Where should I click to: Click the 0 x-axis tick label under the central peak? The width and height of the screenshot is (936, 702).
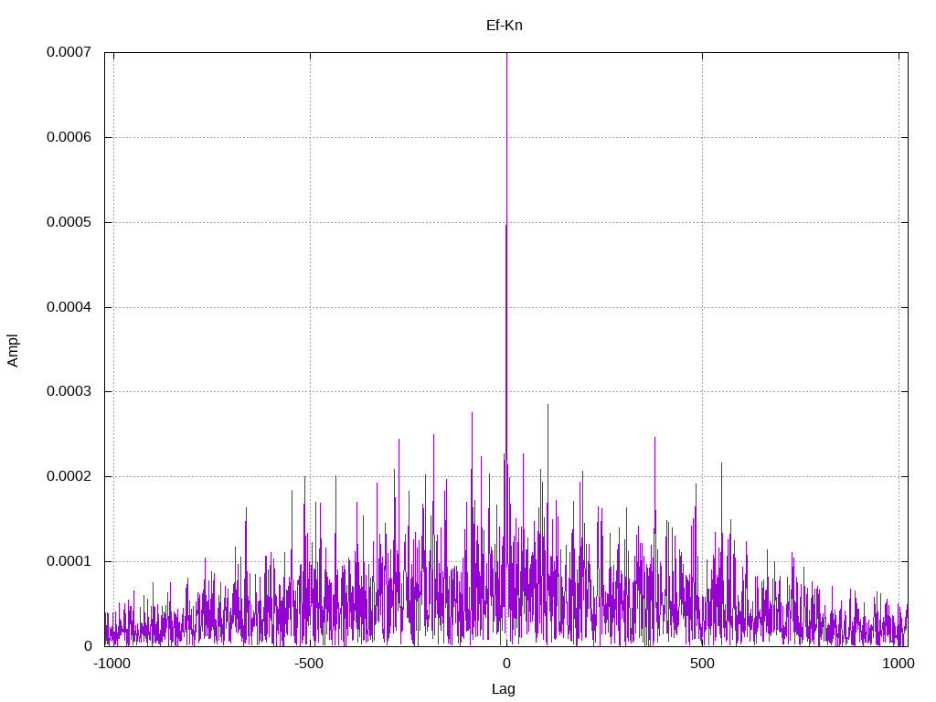coord(506,664)
